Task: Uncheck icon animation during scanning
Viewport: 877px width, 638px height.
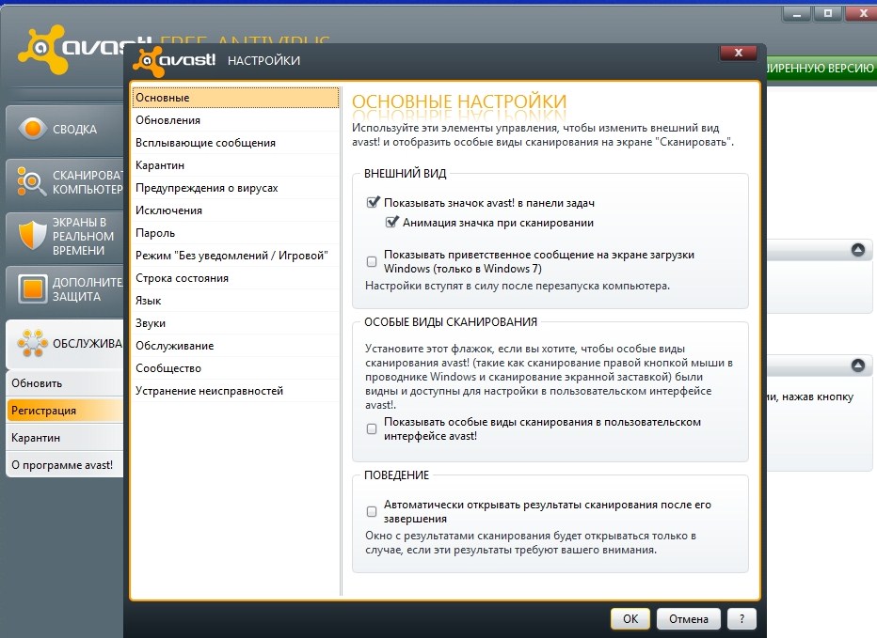Action: [x=392, y=223]
